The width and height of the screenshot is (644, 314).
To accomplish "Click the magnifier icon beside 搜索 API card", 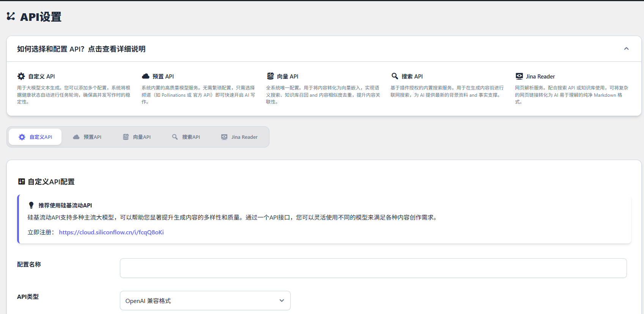I will [x=395, y=76].
